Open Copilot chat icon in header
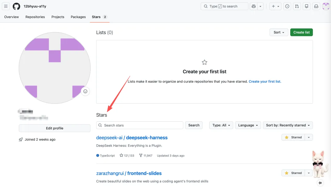The height and width of the screenshot is (187, 331). coord(253,6)
